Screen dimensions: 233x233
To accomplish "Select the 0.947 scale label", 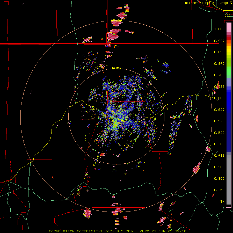I will (219, 41).
